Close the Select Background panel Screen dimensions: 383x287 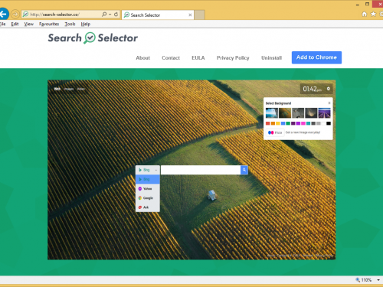[329, 103]
